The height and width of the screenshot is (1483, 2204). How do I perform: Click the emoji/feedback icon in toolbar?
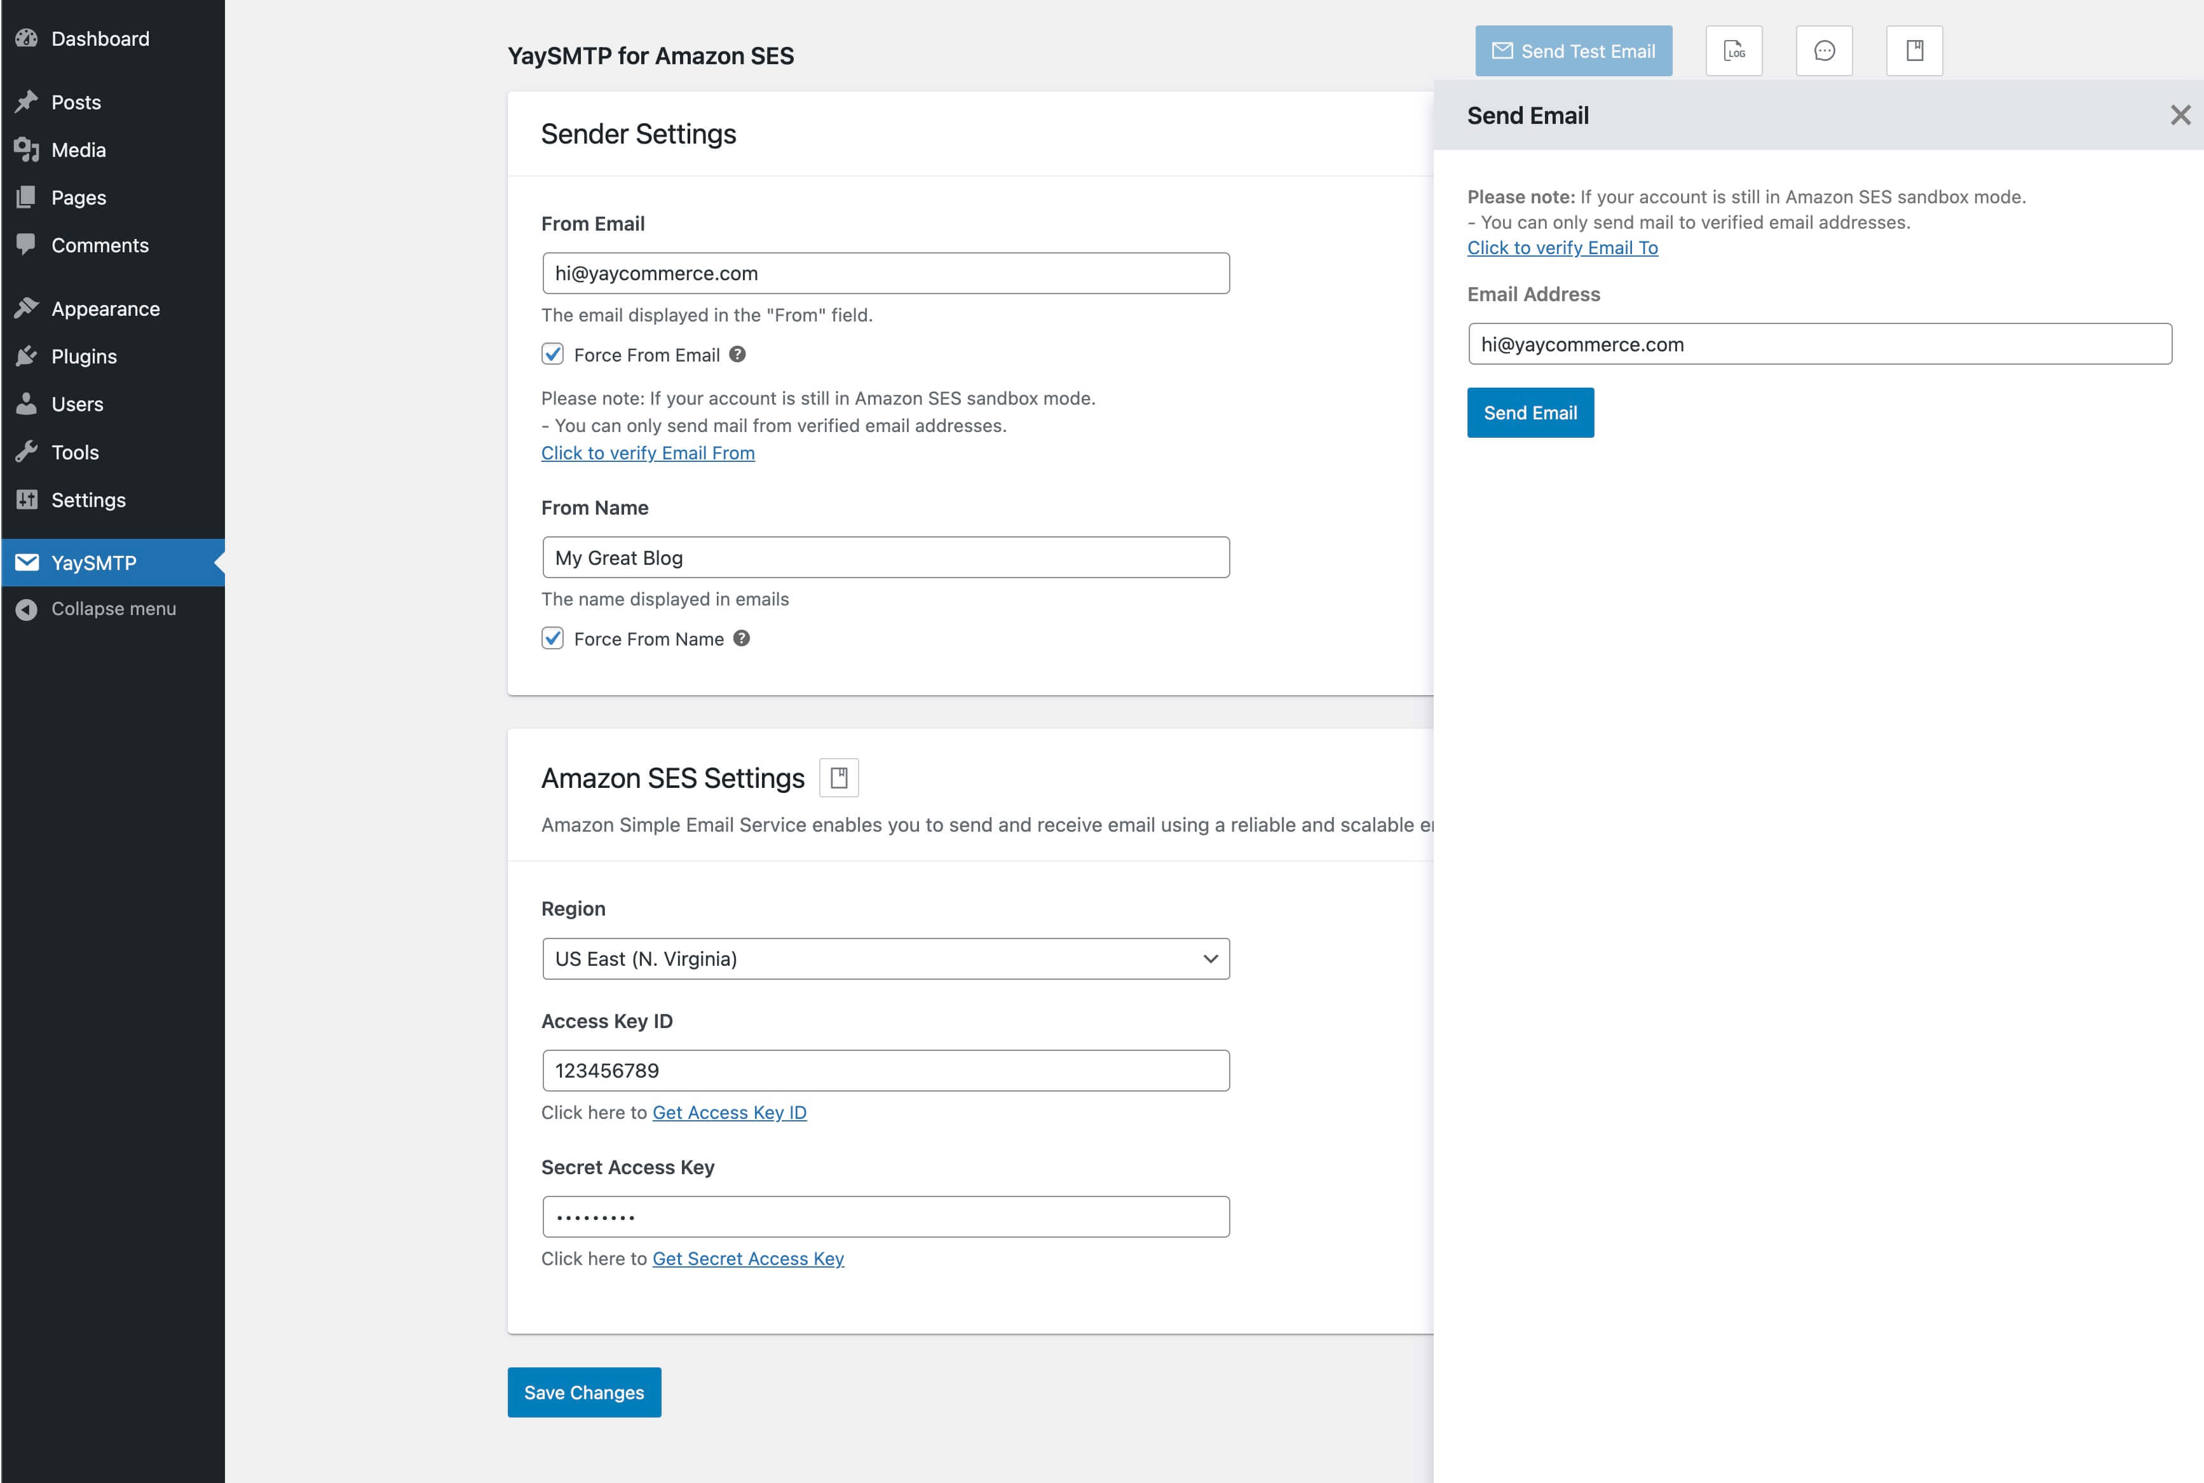click(x=1823, y=50)
